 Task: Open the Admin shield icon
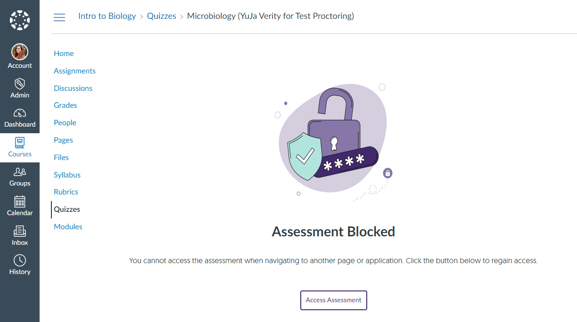click(x=20, y=84)
